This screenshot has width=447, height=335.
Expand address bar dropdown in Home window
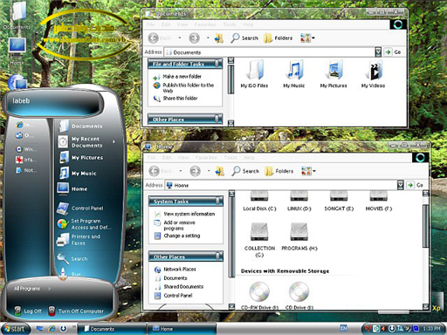pyautogui.click(x=401, y=185)
